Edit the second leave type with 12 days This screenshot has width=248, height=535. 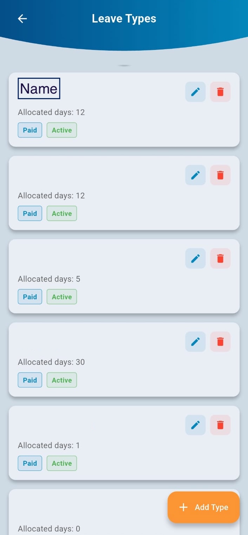[195, 175]
